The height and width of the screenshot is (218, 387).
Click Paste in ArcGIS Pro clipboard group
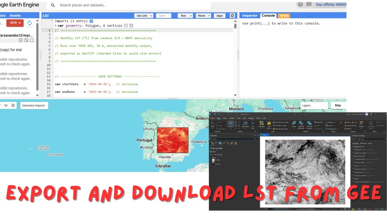tap(213, 125)
